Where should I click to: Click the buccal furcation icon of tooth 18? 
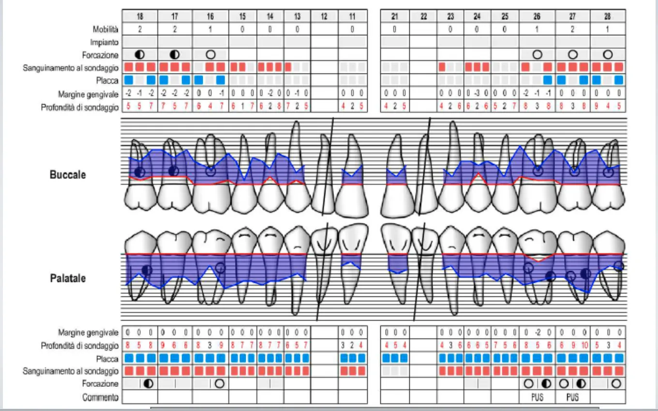(x=140, y=55)
